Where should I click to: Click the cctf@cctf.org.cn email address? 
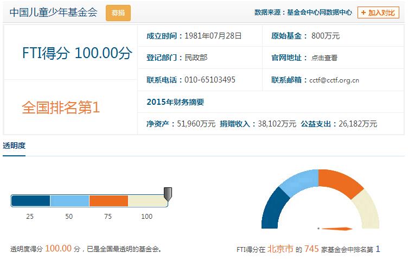click(x=334, y=80)
